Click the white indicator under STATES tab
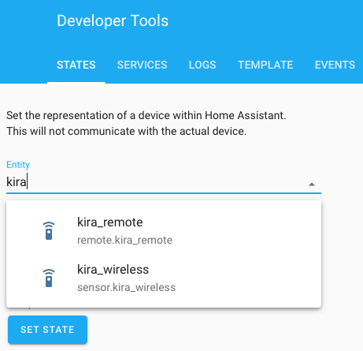 (x=76, y=83)
